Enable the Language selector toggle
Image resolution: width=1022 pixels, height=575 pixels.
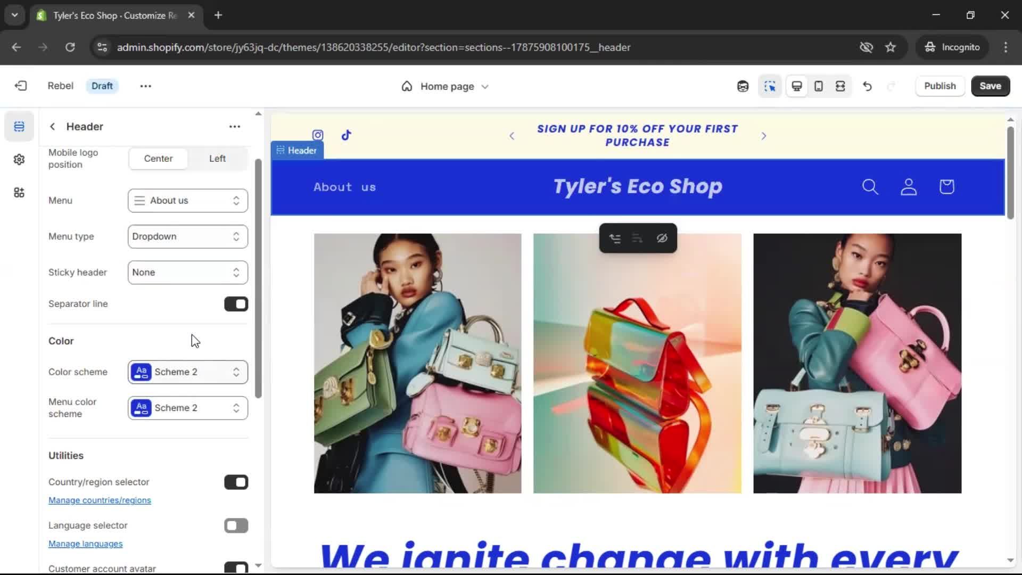[236, 526]
